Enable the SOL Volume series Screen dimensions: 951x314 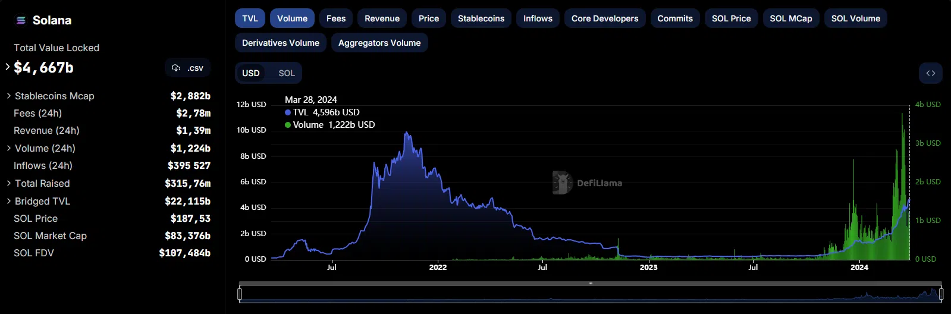[x=856, y=18]
